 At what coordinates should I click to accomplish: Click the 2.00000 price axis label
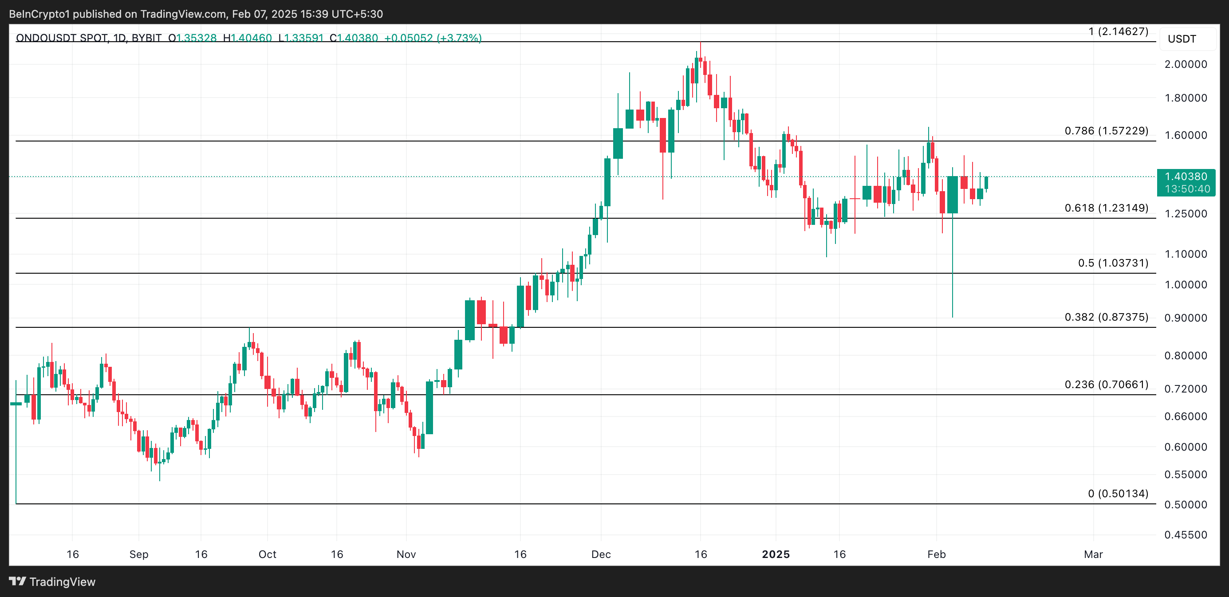[1186, 64]
